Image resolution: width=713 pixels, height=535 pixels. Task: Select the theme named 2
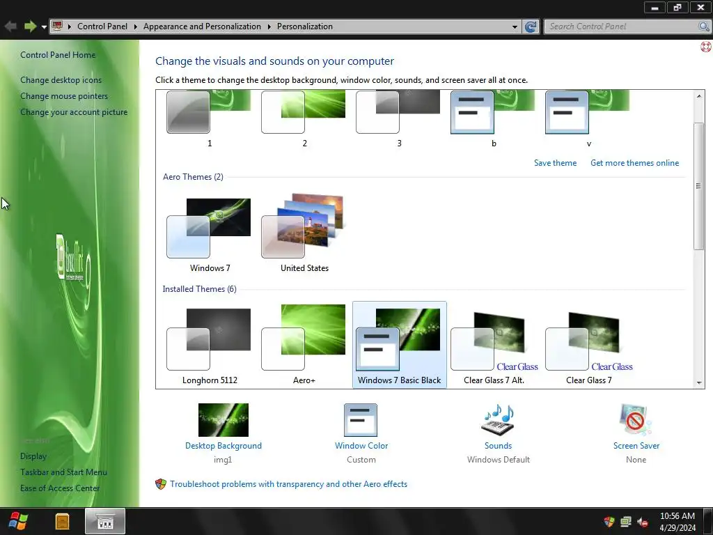click(304, 118)
